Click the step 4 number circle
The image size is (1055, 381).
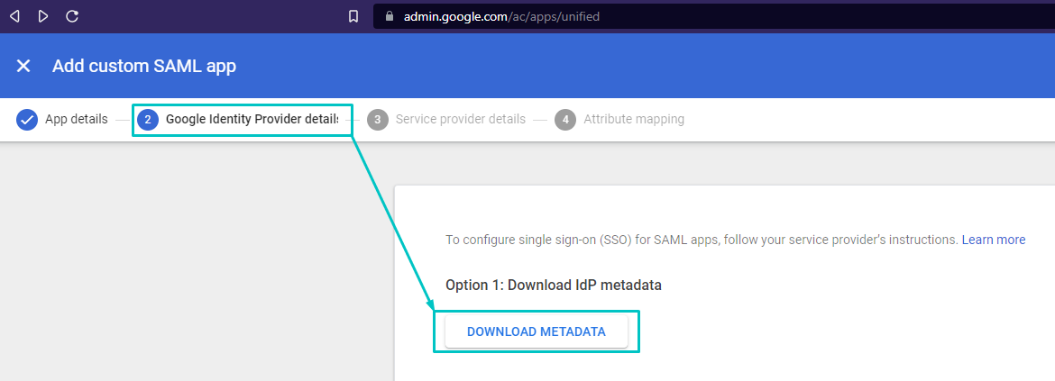coord(565,119)
